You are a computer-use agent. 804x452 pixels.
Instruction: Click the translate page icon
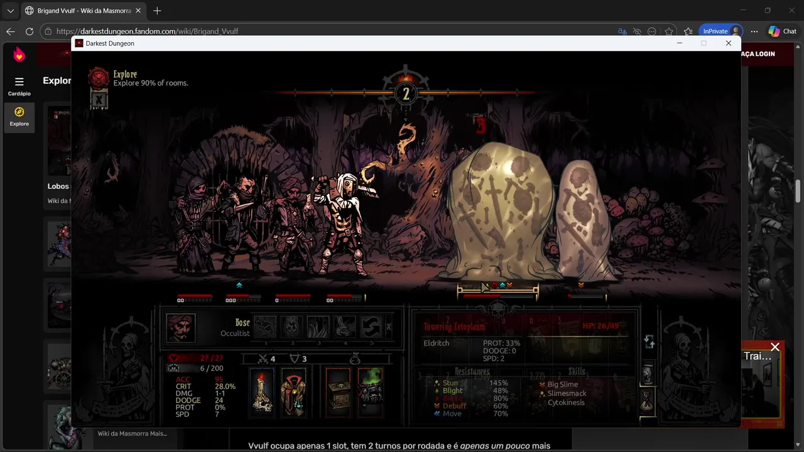point(622,31)
